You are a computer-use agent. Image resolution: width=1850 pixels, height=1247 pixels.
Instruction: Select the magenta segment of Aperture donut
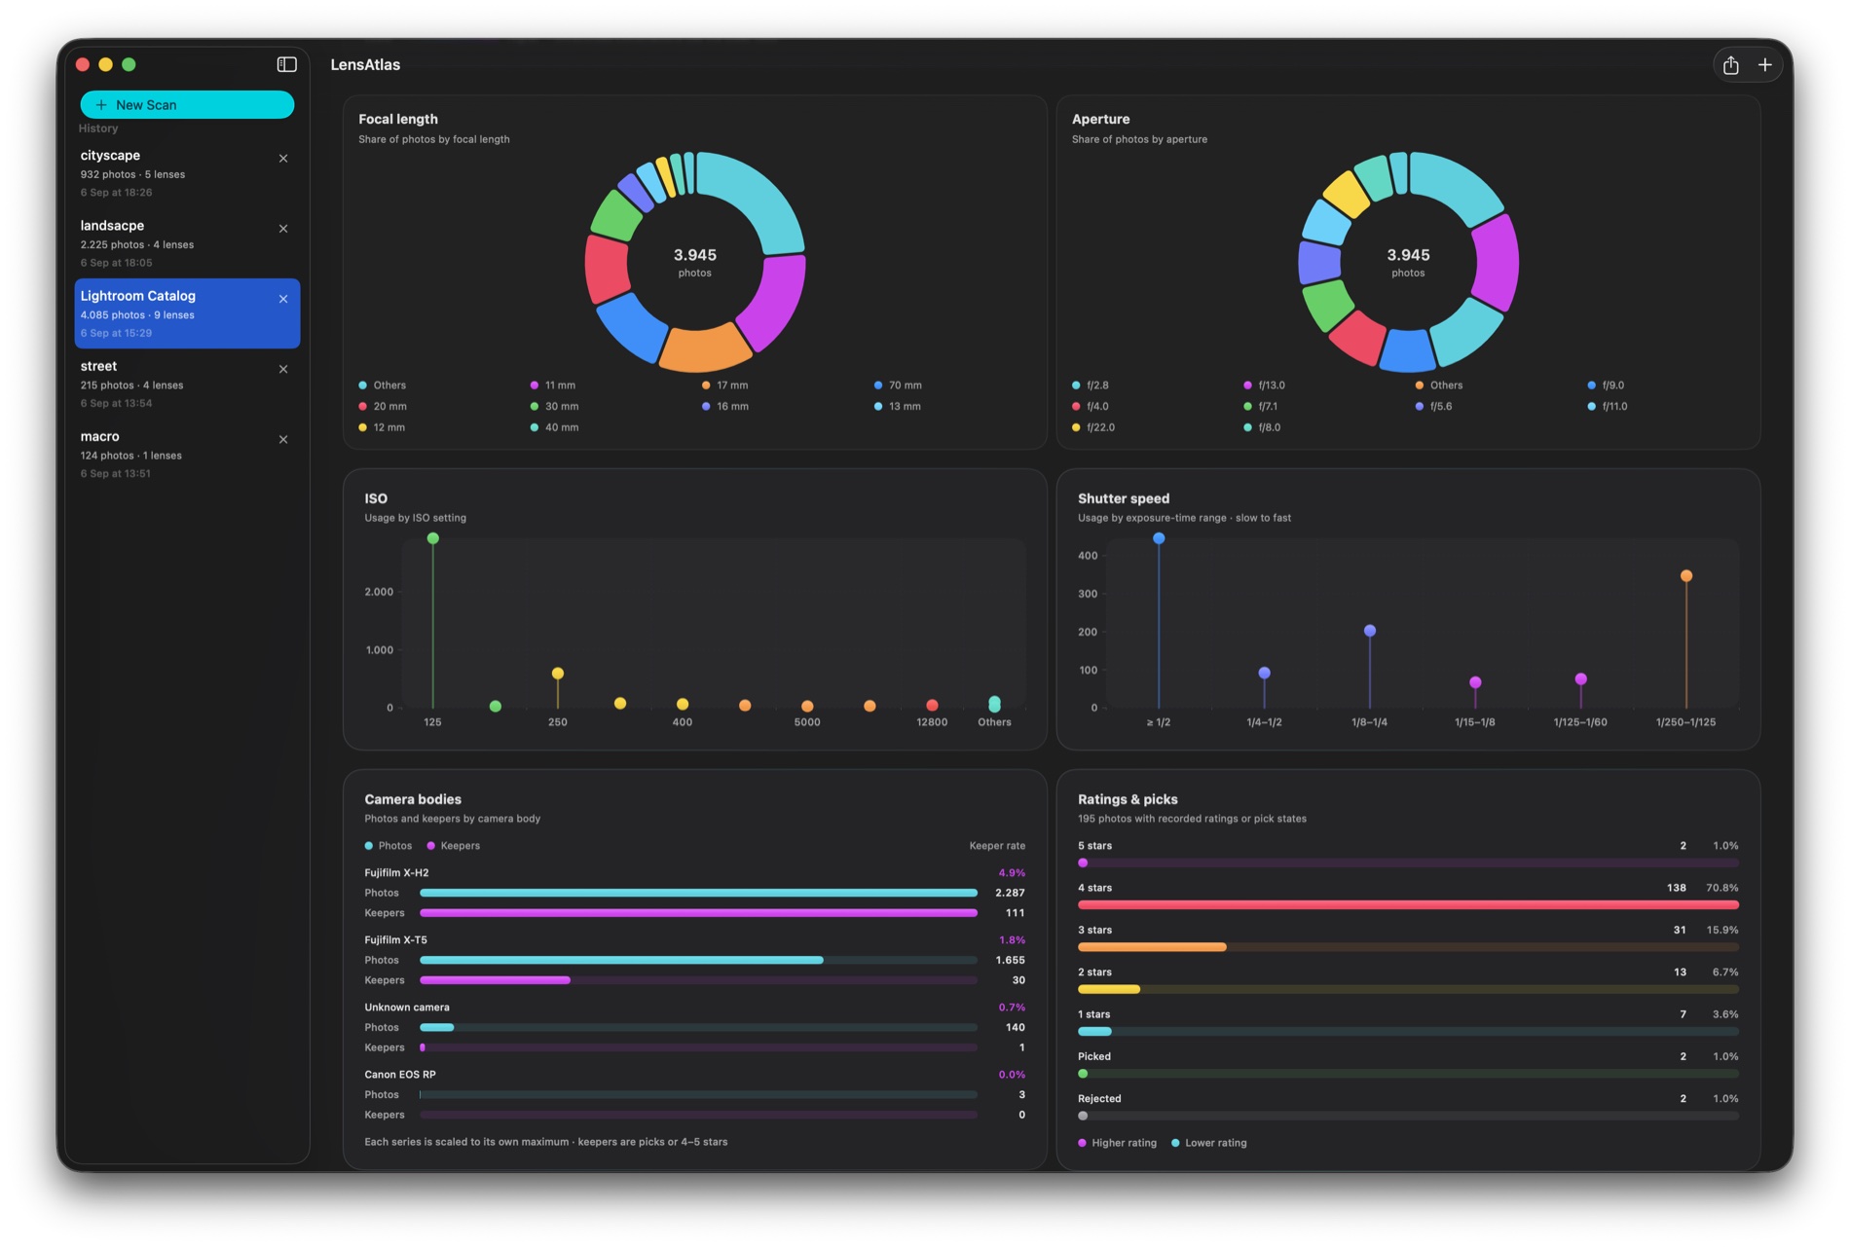click(x=1497, y=261)
